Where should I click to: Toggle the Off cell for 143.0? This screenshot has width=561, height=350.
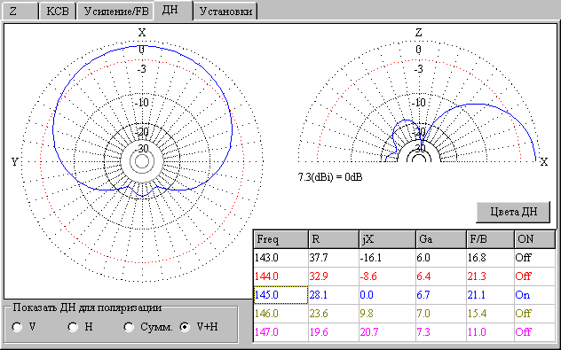point(534,258)
